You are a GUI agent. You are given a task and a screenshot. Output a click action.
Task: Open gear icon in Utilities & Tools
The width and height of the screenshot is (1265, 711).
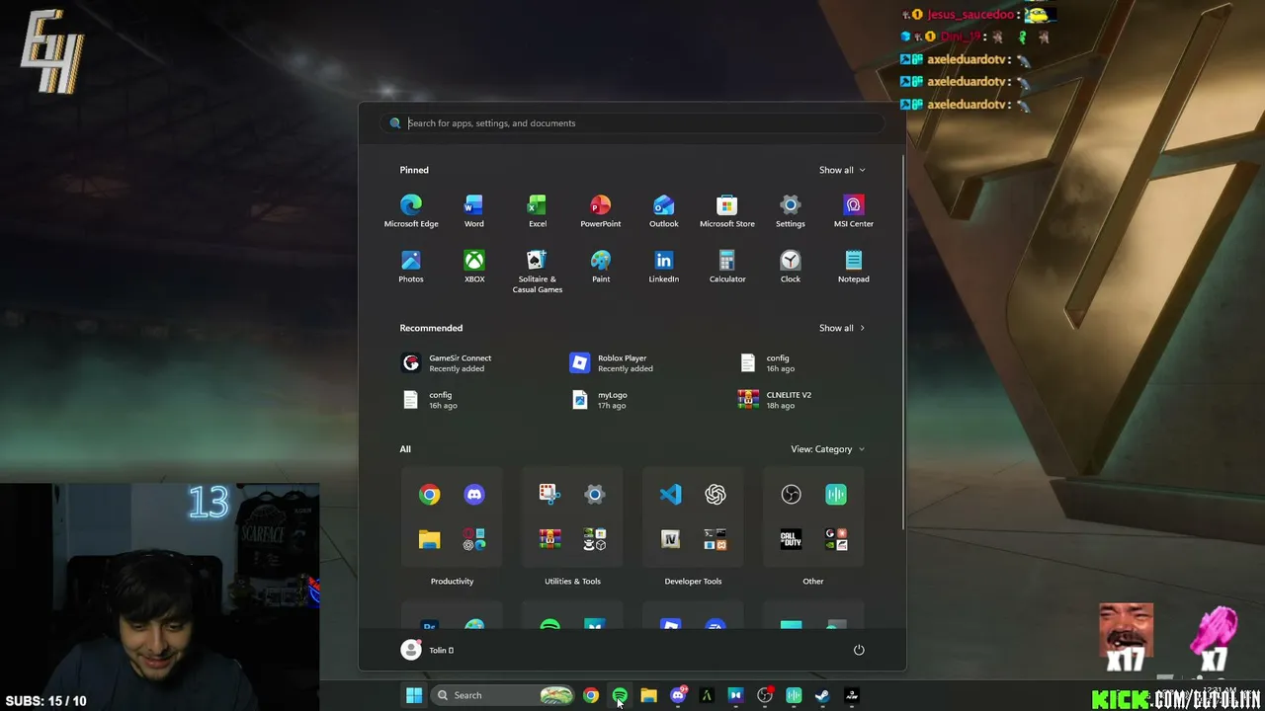pos(594,495)
